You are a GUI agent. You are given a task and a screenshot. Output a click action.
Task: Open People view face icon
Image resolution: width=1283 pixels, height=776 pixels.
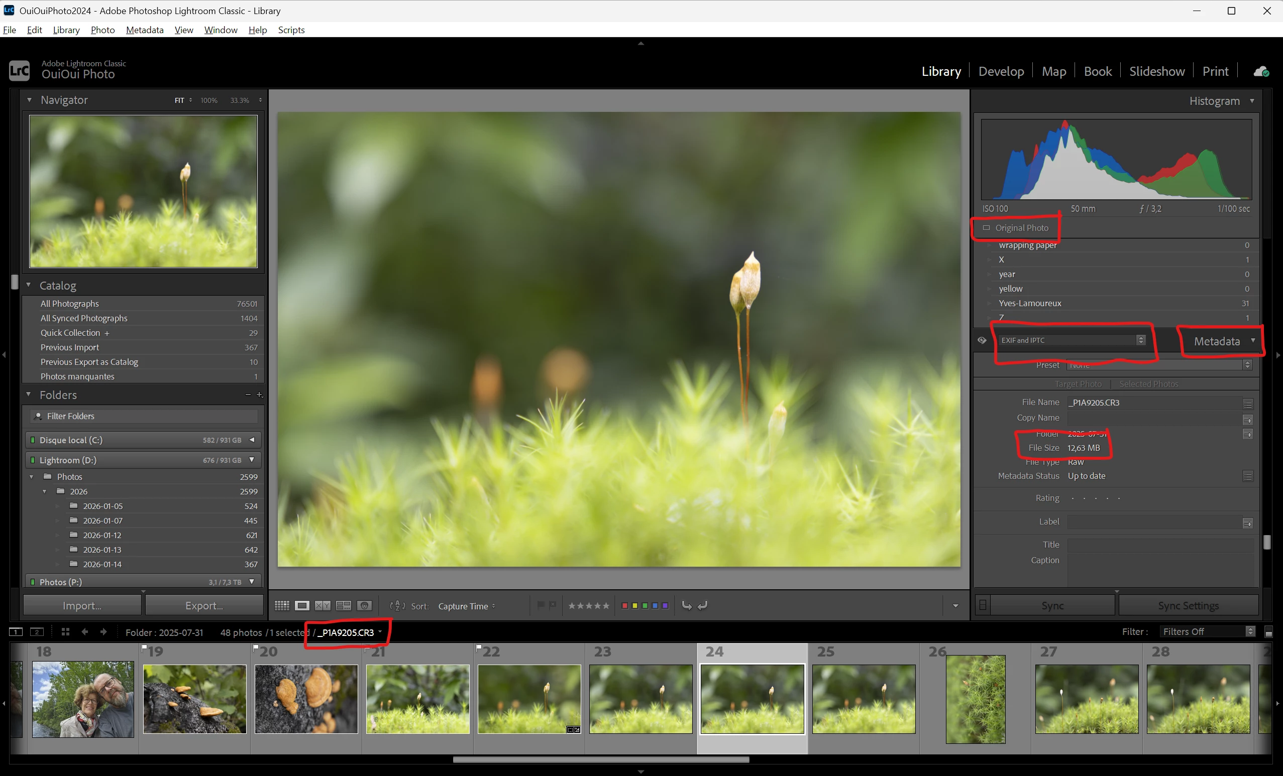pos(365,605)
